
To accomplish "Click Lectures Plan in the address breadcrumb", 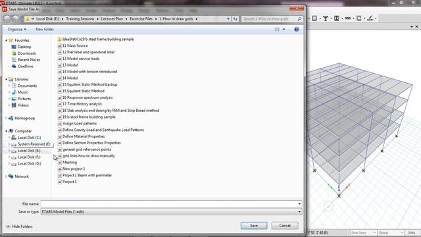I will [x=112, y=19].
